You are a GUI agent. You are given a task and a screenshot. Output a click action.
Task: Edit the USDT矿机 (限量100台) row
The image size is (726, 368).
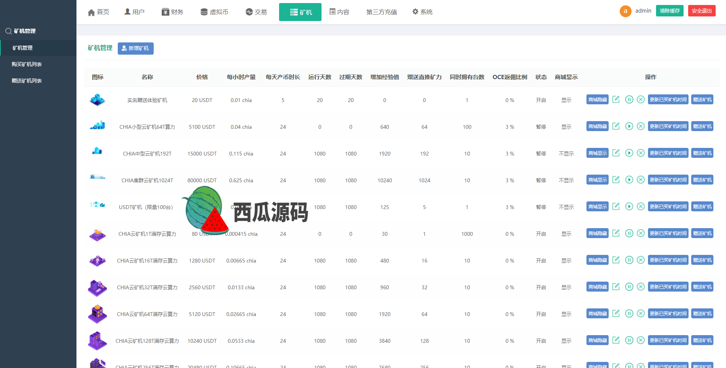(x=616, y=206)
